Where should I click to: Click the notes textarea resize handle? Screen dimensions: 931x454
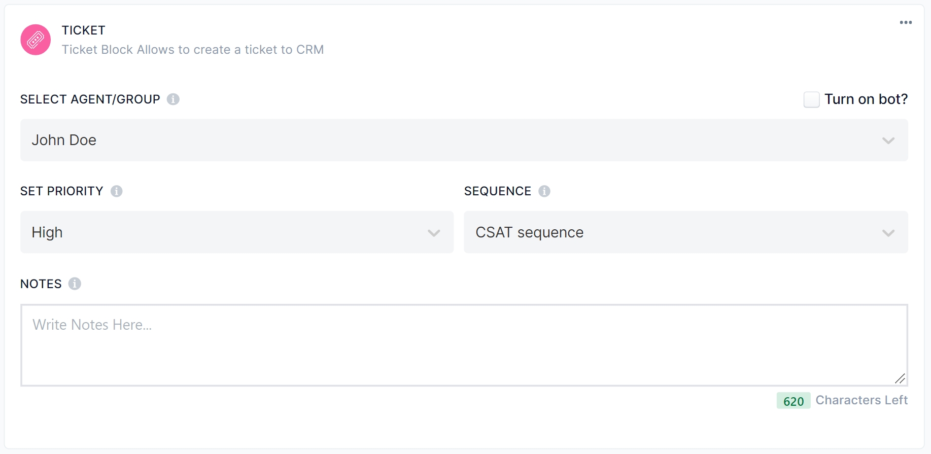[900, 378]
